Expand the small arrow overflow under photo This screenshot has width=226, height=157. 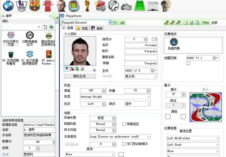[95, 70]
